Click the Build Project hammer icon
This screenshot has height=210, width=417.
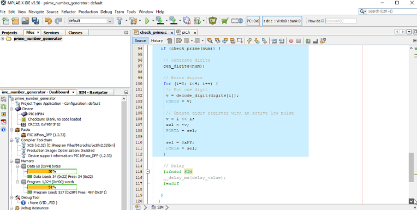tap(120, 21)
